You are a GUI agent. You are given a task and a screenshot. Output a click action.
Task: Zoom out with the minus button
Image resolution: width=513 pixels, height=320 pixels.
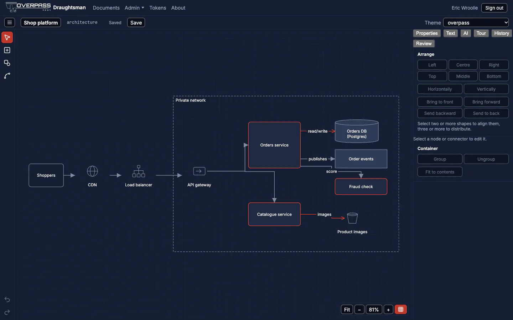[359, 310]
